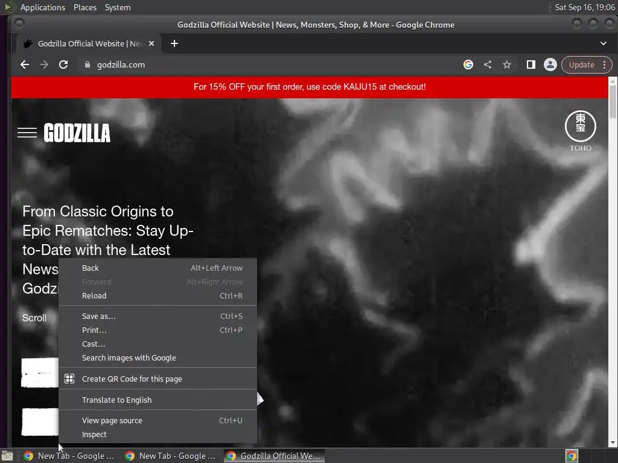Click the Scroll label on the page

tap(34, 318)
